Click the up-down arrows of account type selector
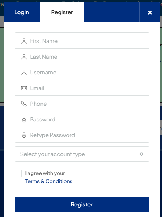Screen dimensions: 162x217 [x=141, y=154]
